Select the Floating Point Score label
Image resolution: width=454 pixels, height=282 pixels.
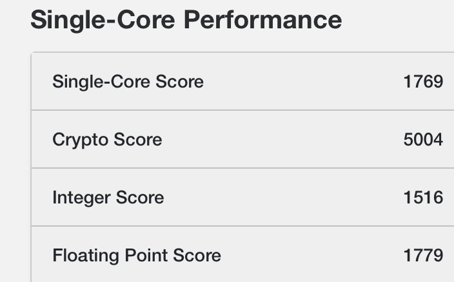click(x=137, y=256)
